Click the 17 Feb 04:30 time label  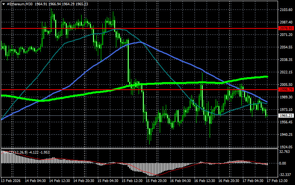[253, 181]
